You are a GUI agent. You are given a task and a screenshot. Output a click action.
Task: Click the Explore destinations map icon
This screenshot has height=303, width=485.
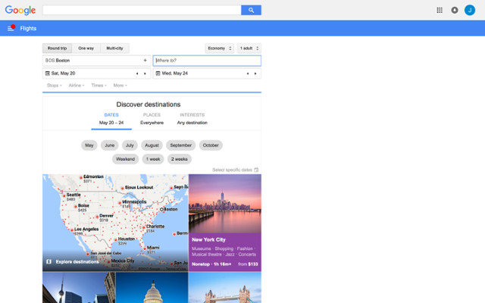[x=48, y=261]
